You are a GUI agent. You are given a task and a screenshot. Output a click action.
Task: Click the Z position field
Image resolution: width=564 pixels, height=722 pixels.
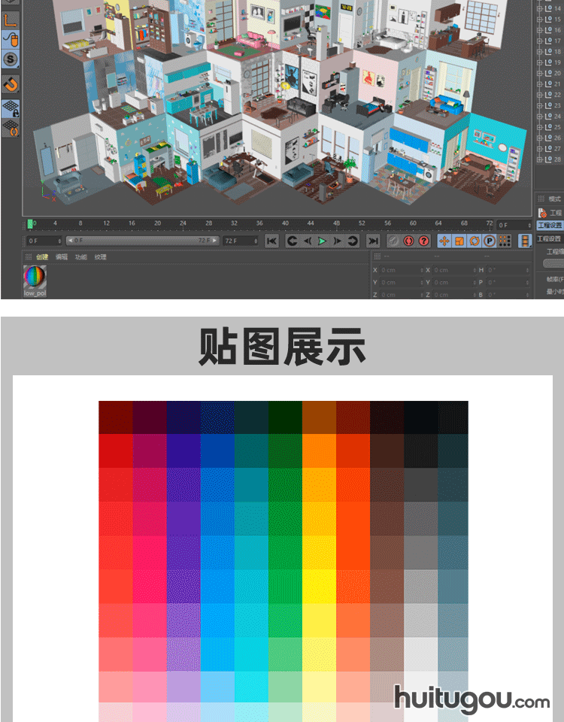[402, 295]
